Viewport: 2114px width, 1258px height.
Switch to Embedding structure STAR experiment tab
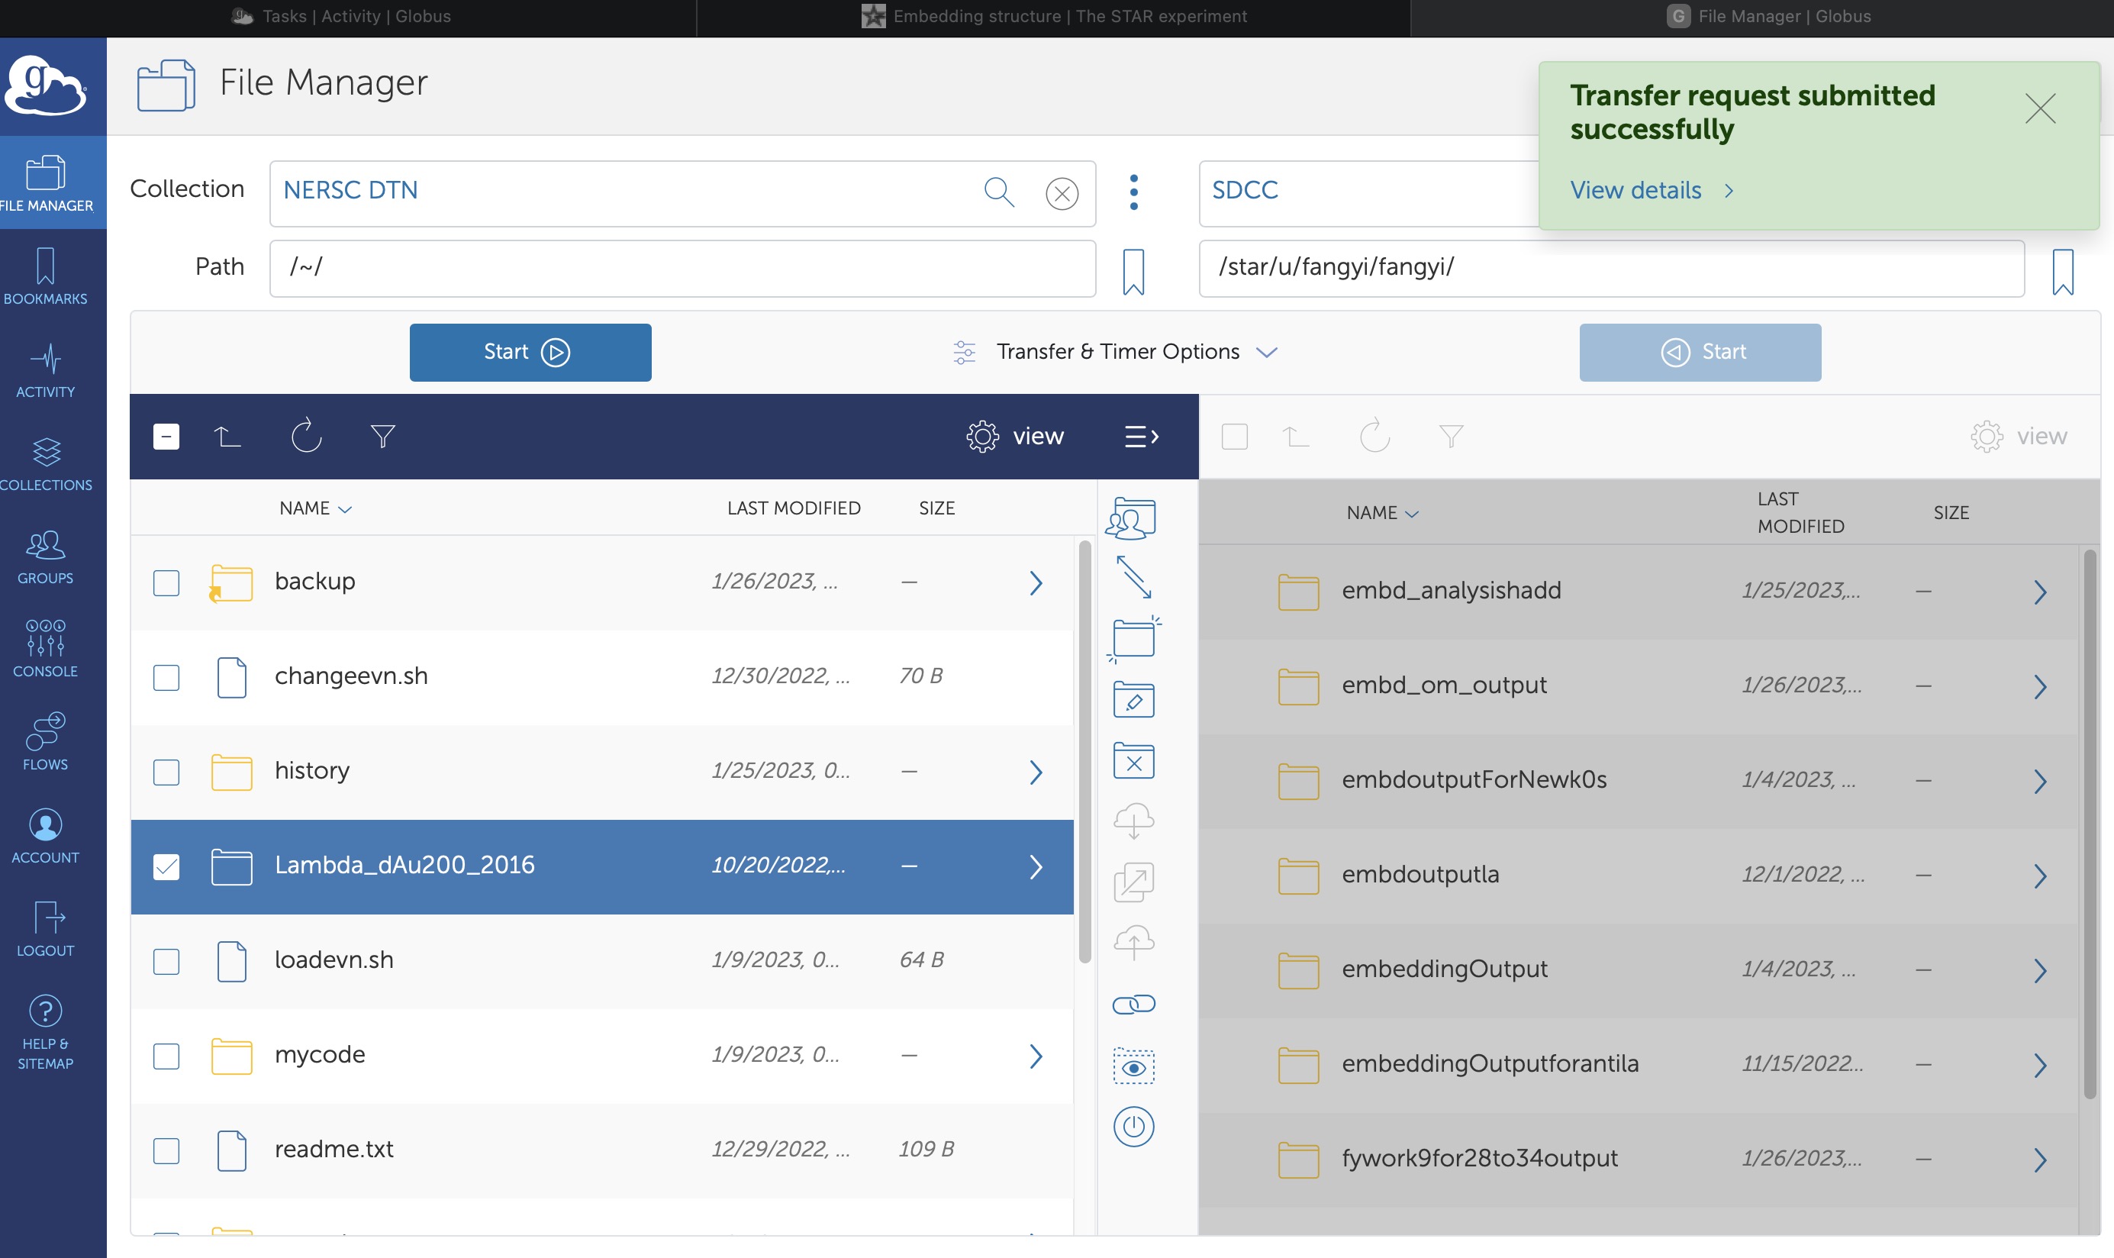tap(1053, 17)
